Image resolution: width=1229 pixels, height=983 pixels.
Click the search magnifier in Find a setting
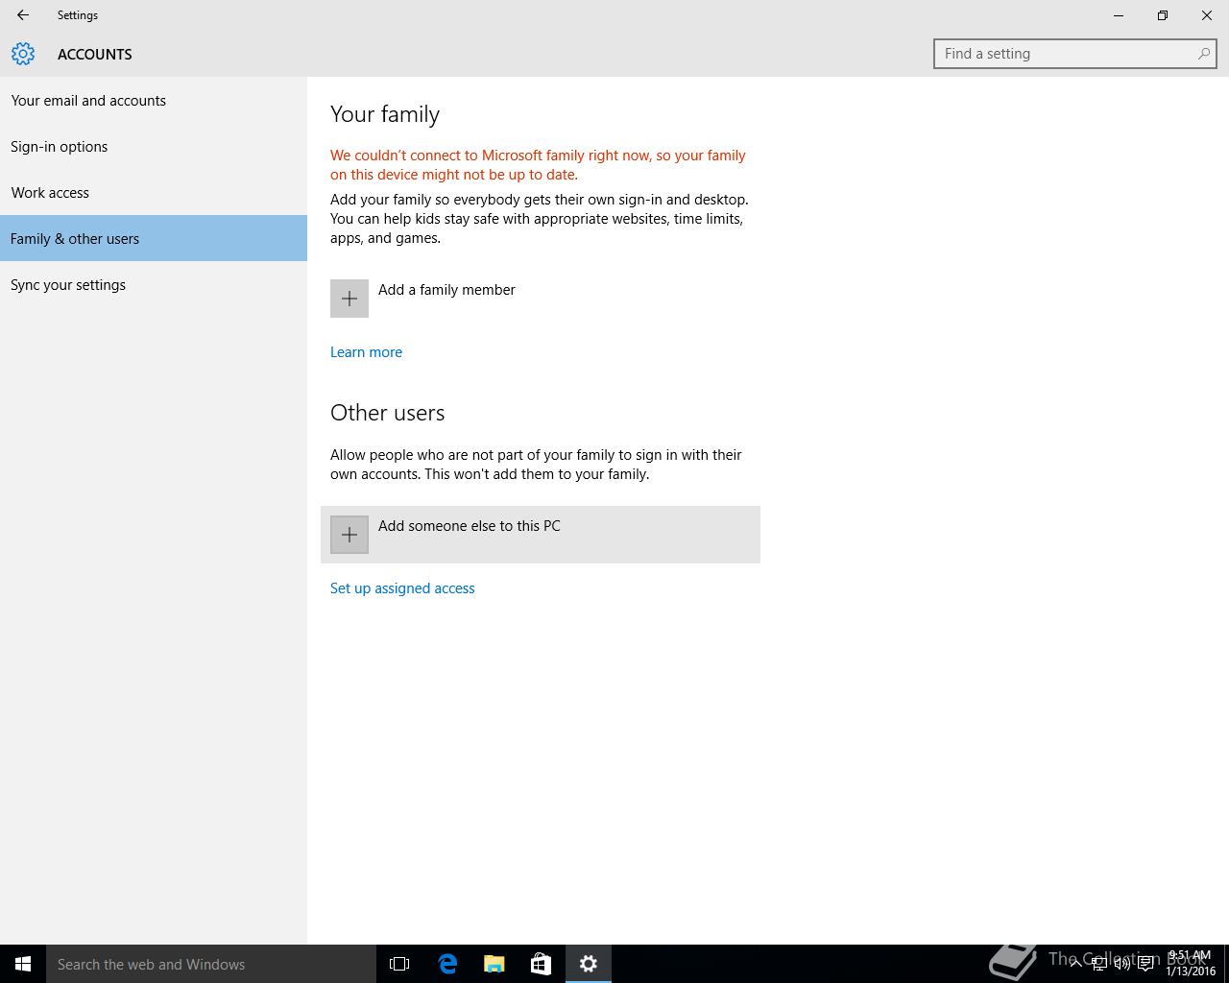[1204, 54]
